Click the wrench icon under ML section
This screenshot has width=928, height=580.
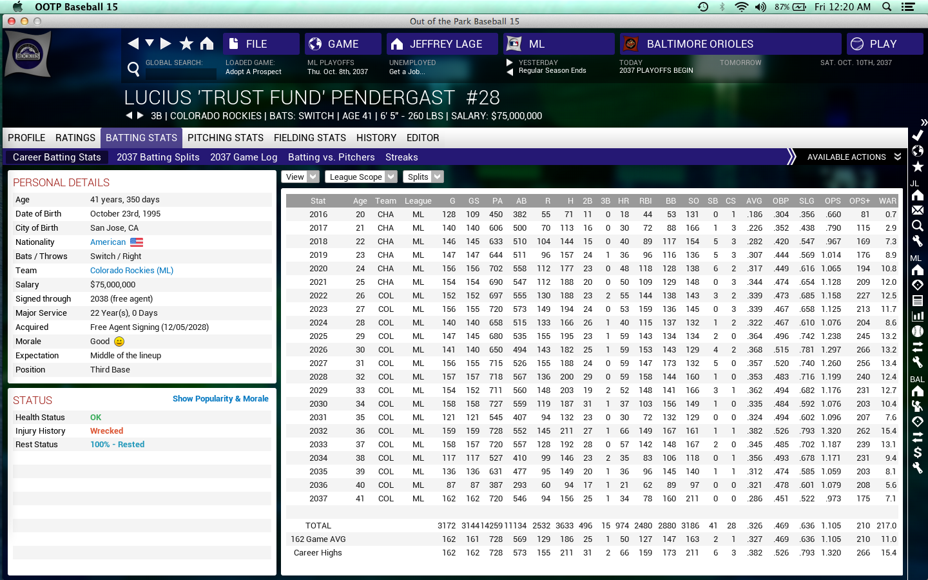(918, 362)
